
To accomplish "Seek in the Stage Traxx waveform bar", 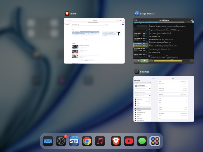I will pyautogui.click(x=161, y=22).
